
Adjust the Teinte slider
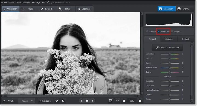[x=170, y=72]
